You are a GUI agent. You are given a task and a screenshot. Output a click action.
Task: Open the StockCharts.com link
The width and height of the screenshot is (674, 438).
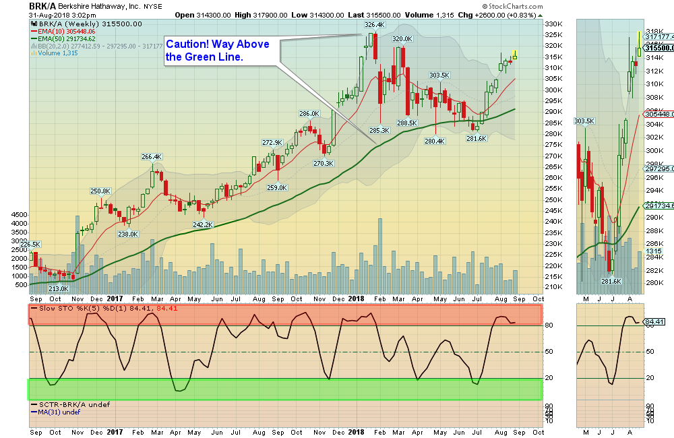pos(512,6)
